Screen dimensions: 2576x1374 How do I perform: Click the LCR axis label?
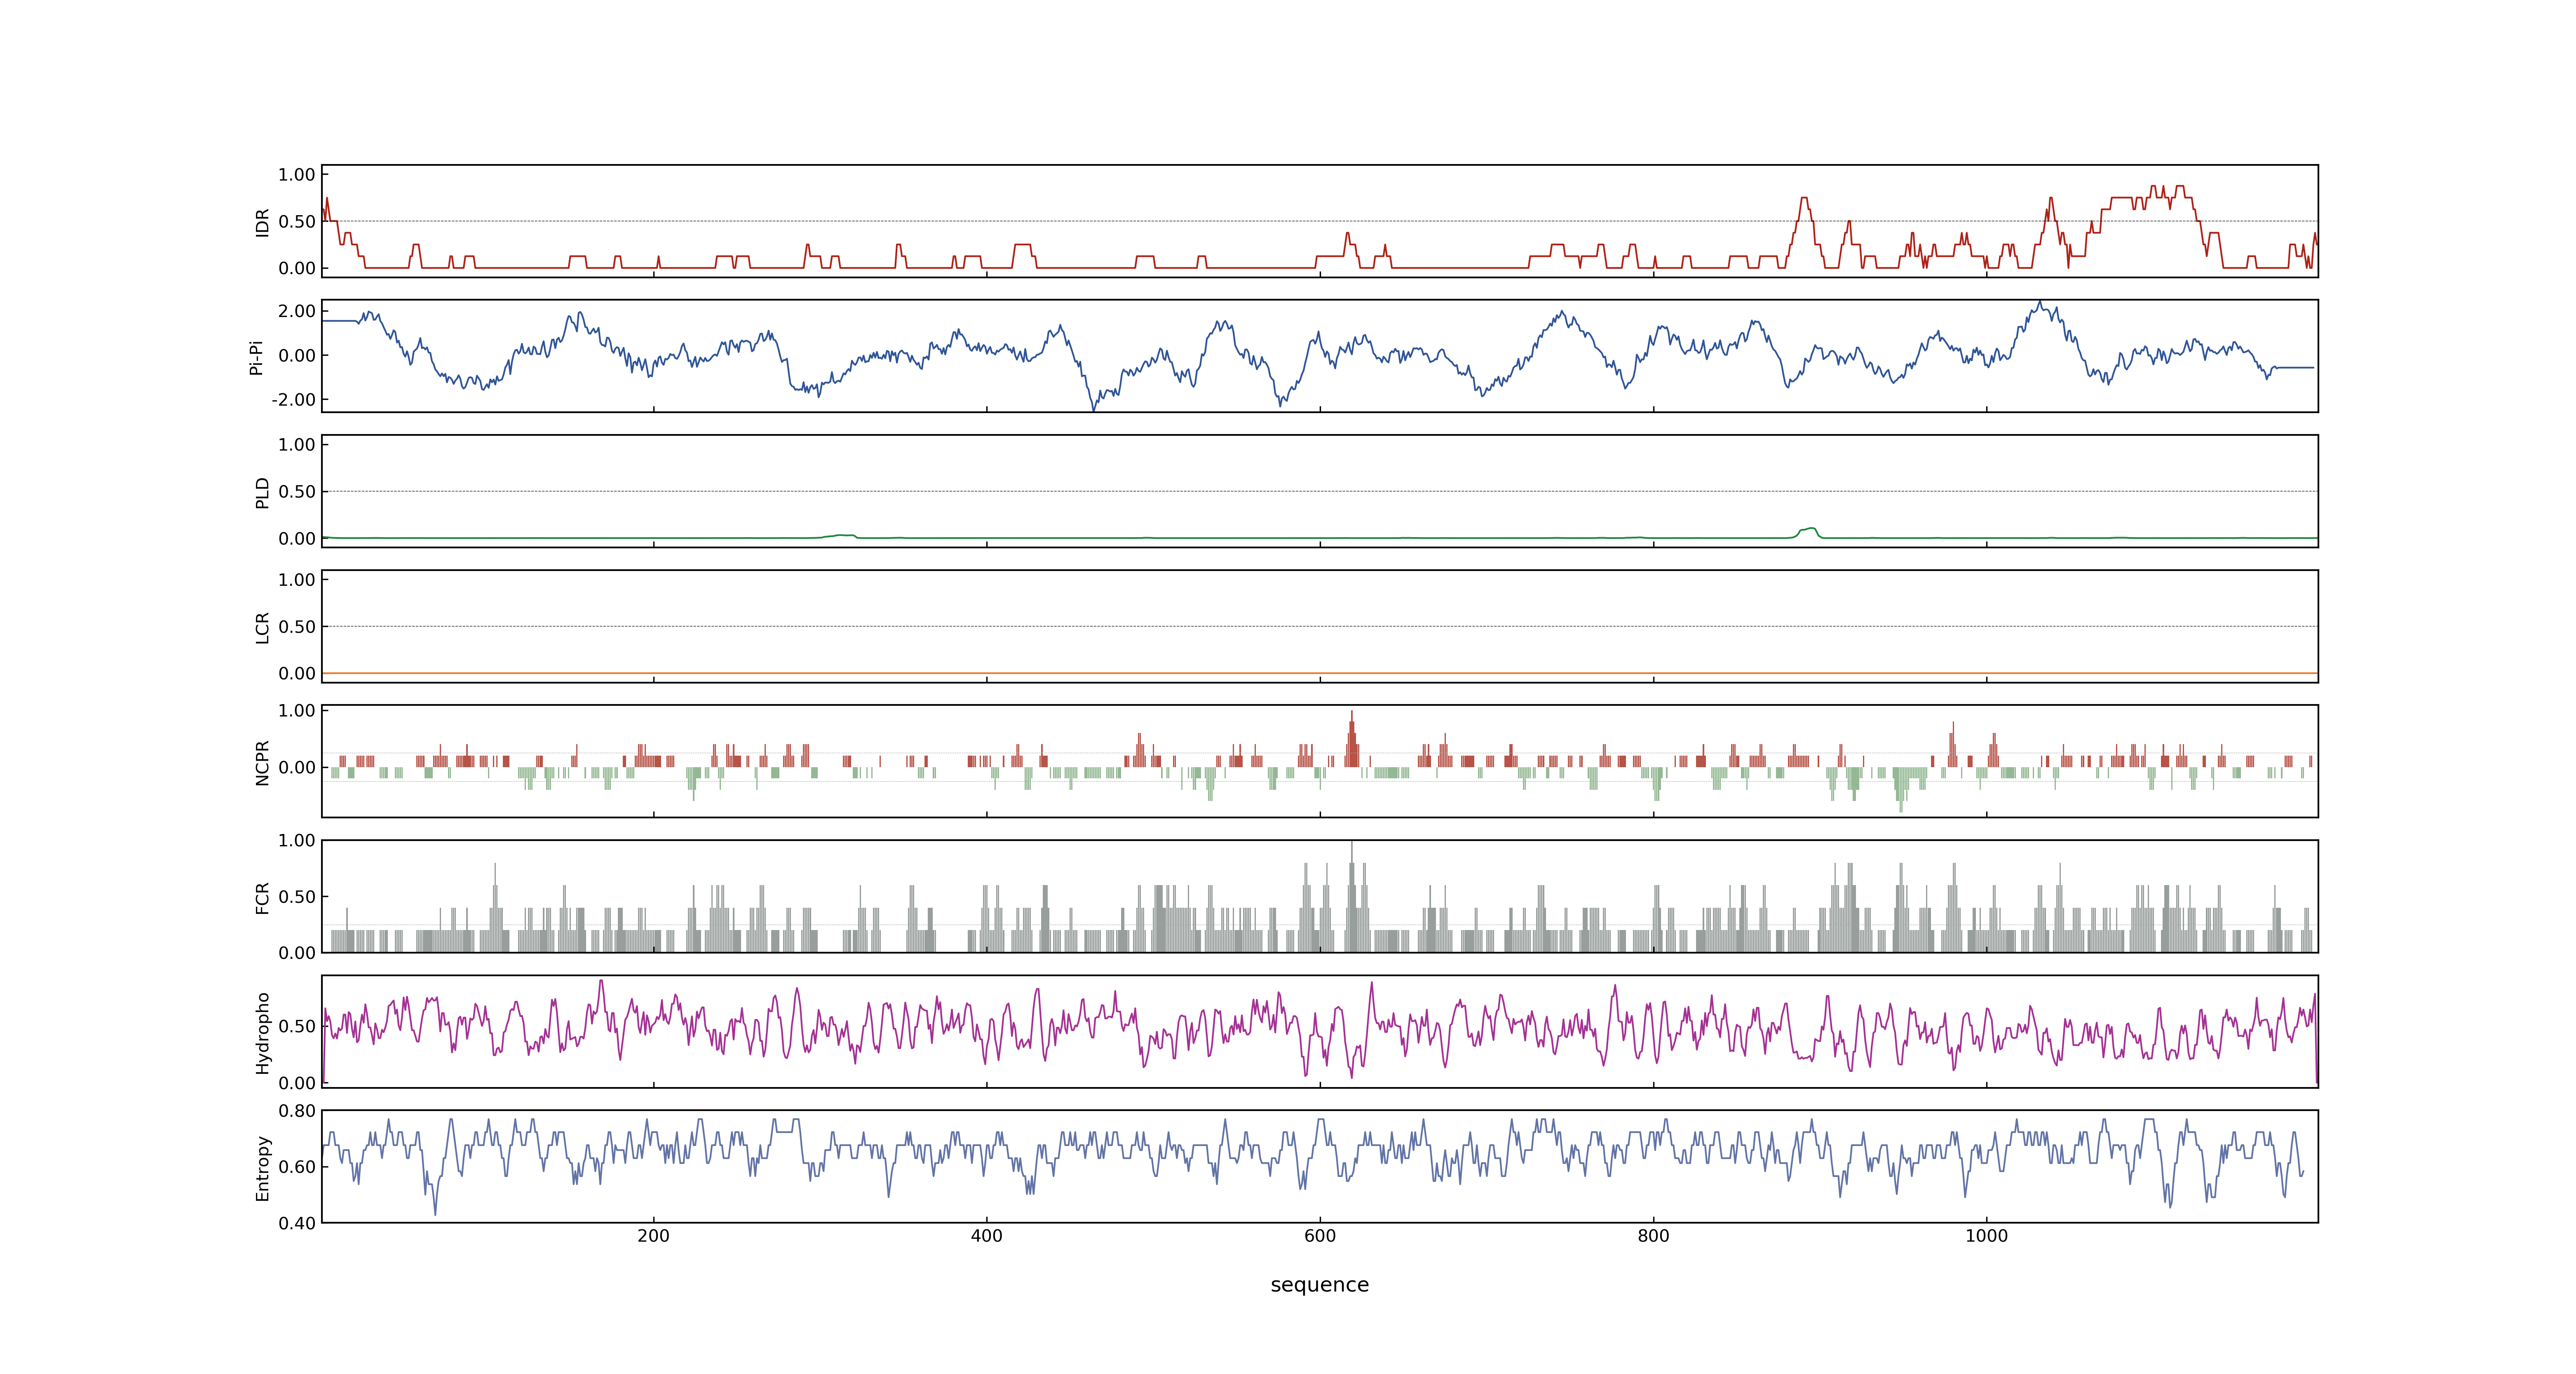[263, 627]
